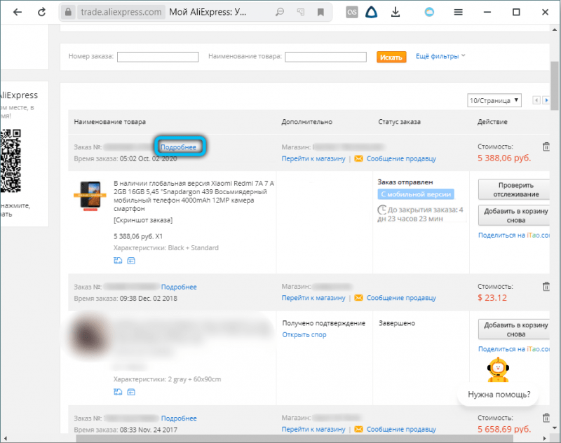Click the 5 388,06 руб. order cost

click(x=504, y=158)
